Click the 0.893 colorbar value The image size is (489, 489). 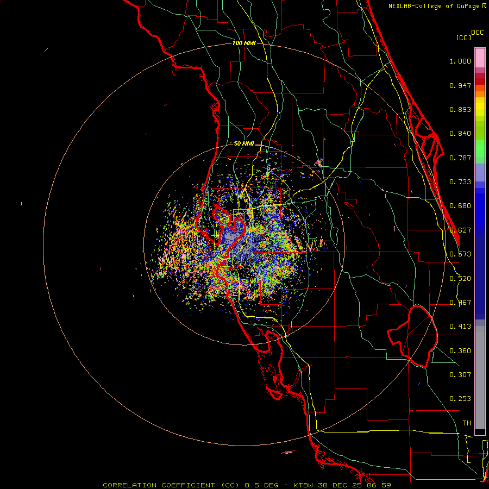pos(460,109)
